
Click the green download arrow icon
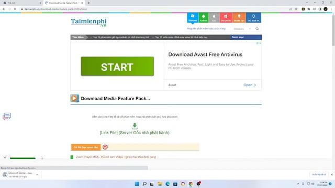[135, 126]
